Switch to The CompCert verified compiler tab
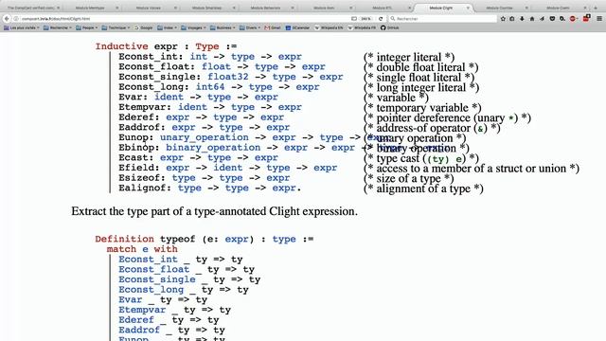 click(x=32, y=8)
